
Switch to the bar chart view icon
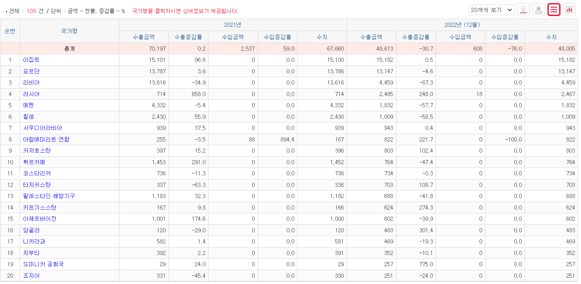pyautogui.click(x=569, y=10)
